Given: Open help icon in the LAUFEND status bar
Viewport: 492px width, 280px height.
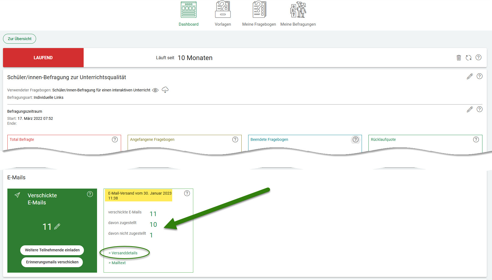Looking at the screenshot, I should click(478, 57).
